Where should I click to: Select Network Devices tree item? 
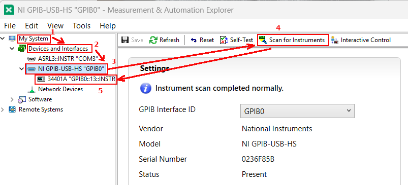coord(60,89)
